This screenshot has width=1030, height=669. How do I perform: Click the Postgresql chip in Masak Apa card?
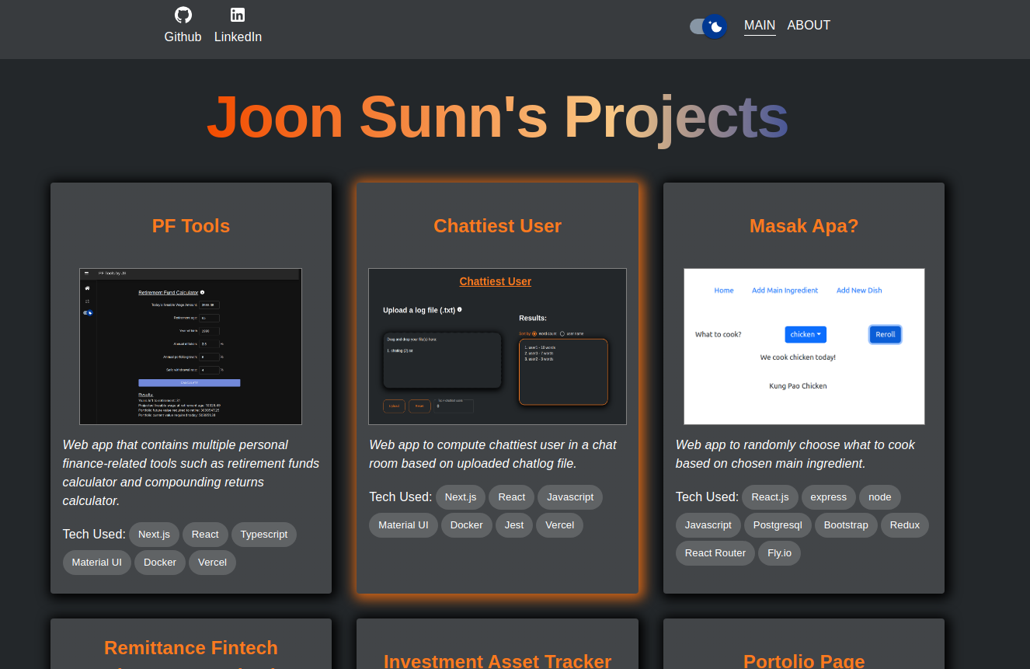778,524
